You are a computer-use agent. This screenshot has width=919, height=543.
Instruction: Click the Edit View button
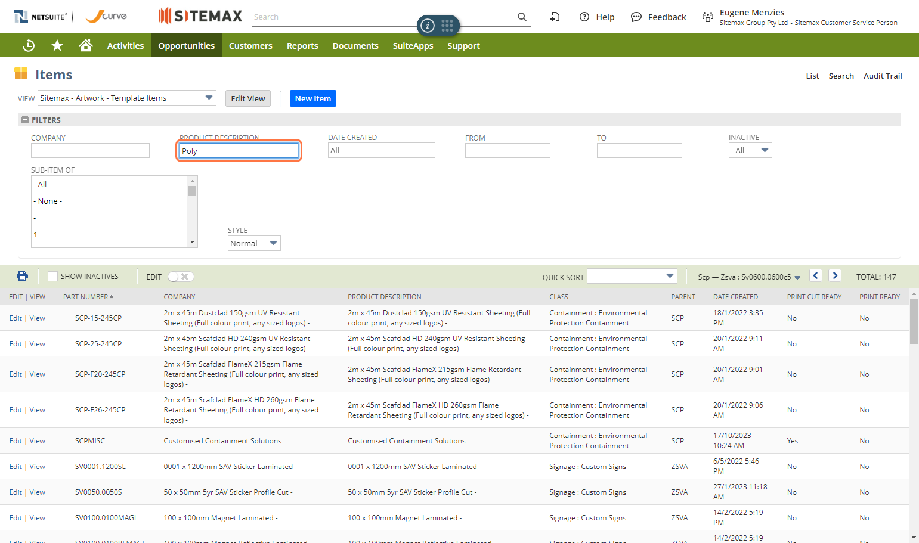tap(248, 98)
